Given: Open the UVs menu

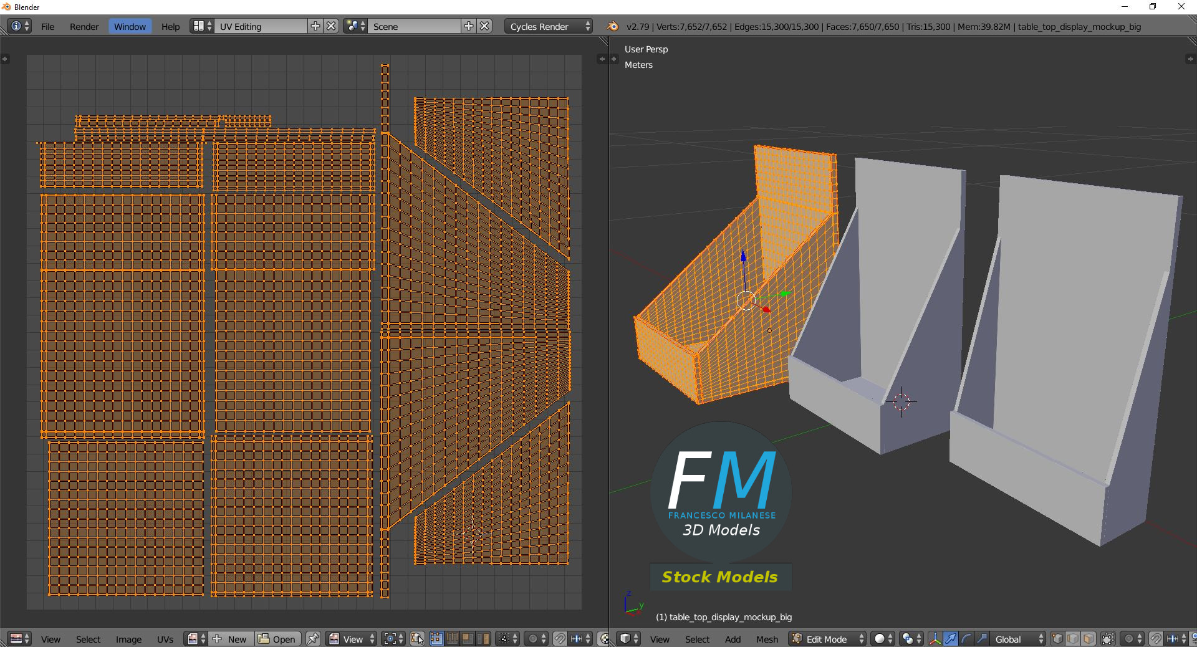Looking at the screenshot, I should [165, 639].
